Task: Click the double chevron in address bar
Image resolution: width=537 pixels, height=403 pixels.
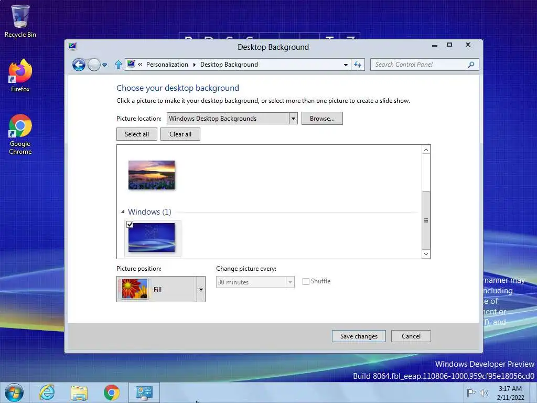Action: click(140, 64)
